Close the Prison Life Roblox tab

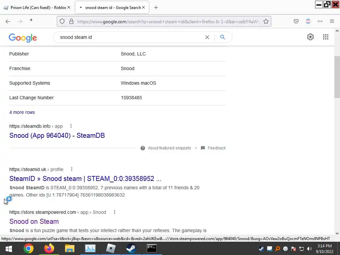click(x=69, y=7)
